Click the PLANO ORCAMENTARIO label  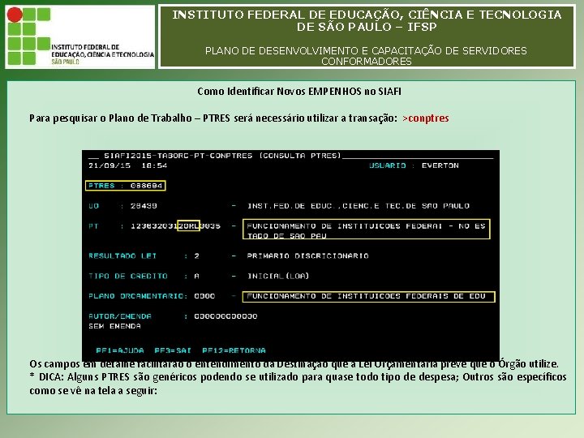coord(136,296)
